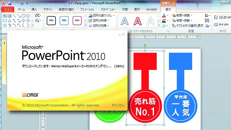
Task: Click the shape width field 6.4 cm
Action: point(225,25)
